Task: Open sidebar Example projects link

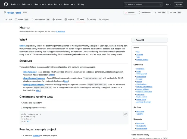Action: point(142,59)
